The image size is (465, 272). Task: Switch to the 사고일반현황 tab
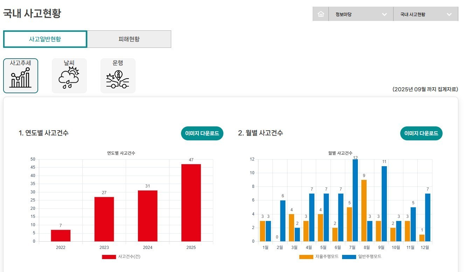pyautogui.click(x=45, y=39)
